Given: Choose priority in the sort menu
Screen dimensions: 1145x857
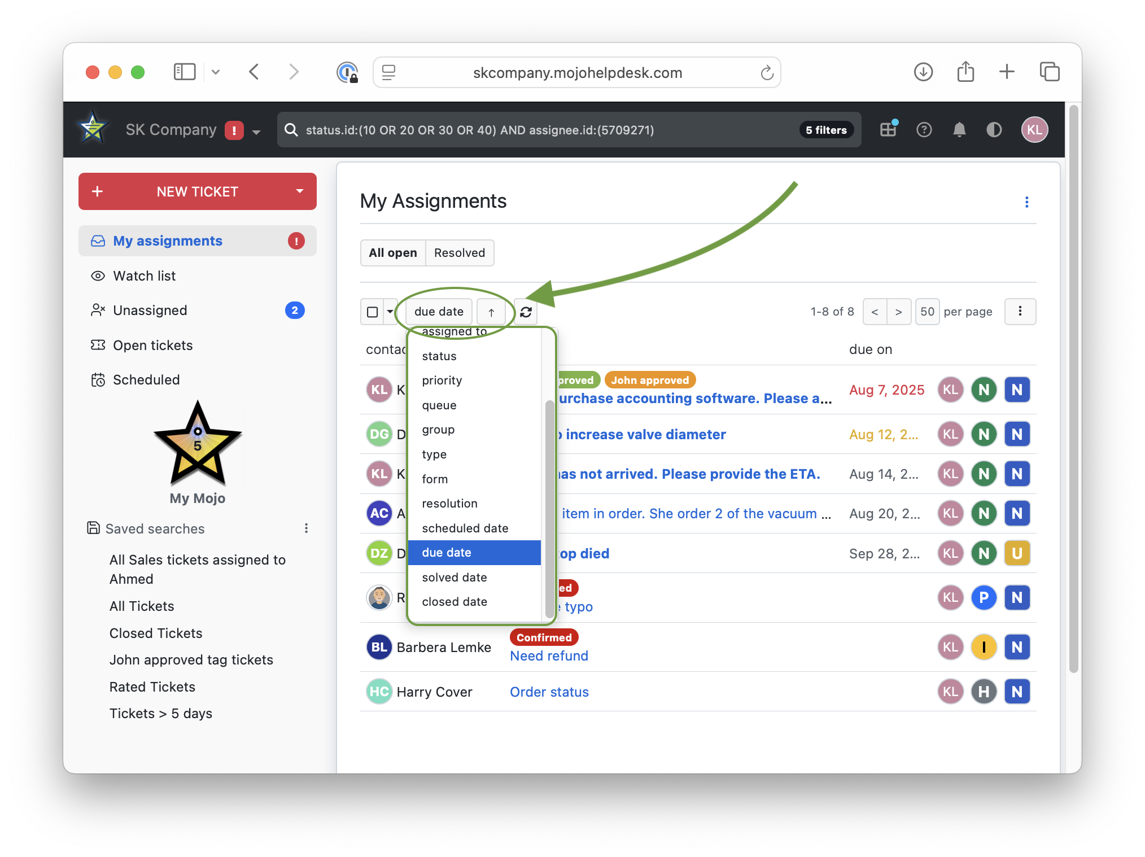Looking at the screenshot, I should coord(442,381).
